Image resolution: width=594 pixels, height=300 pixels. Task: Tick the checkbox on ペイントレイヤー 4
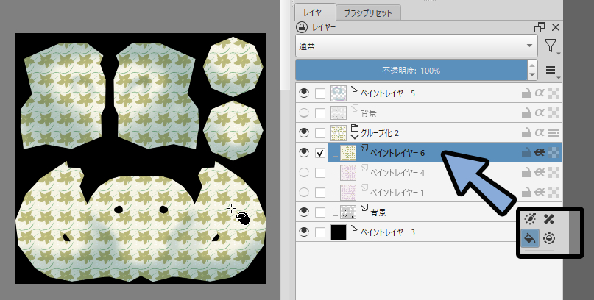coord(320,173)
